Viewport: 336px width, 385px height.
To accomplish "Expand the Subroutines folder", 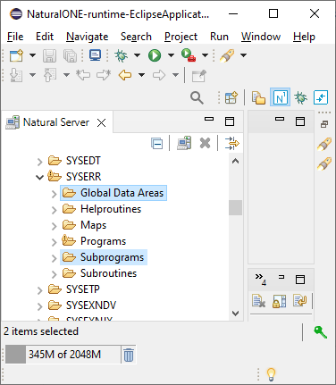I will tap(54, 274).
